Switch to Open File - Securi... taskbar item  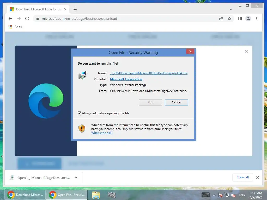point(66,195)
